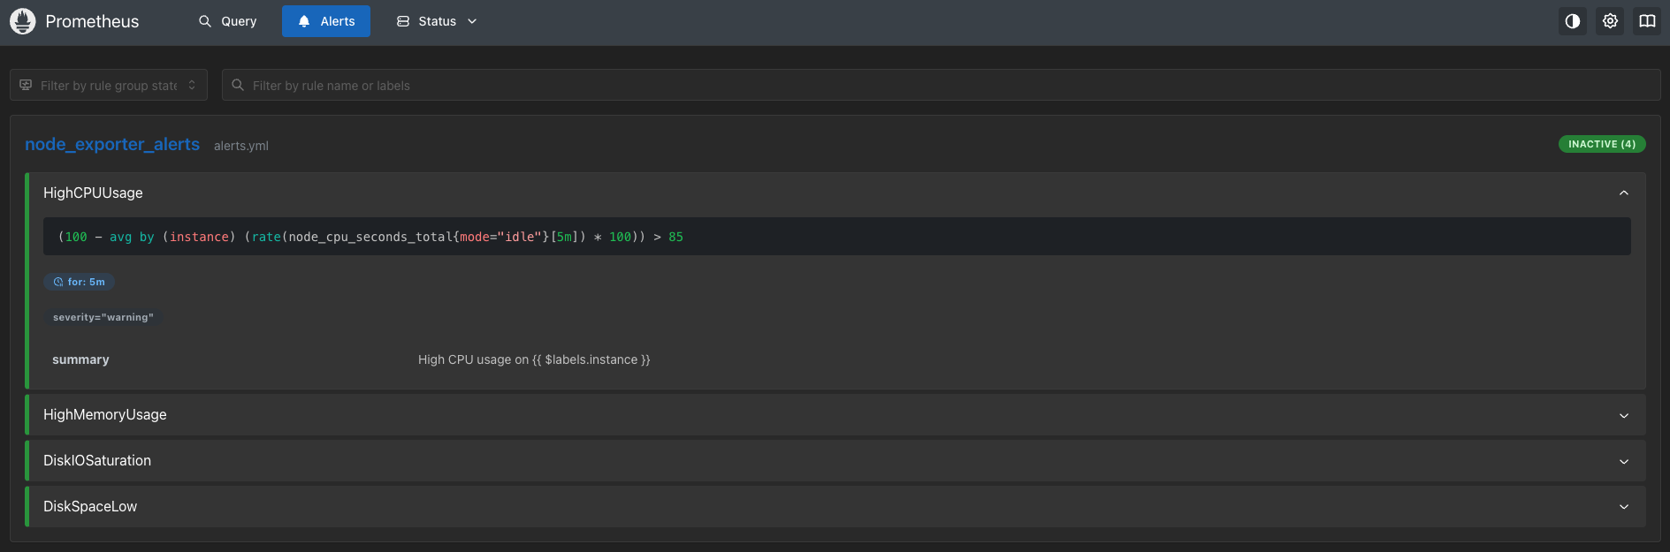The width and height of the screenshot is (1670, 552).
Task: Open Filter by rule group state dropdown
Action: (x=109, y=86)
